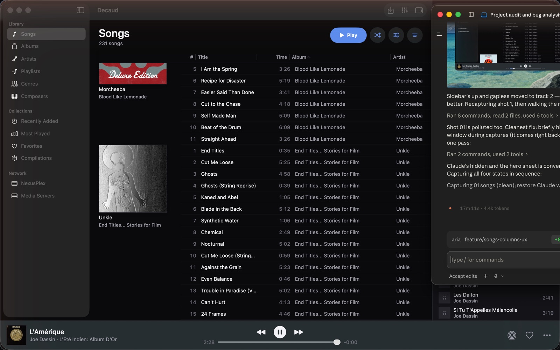Viewport: 560px width, 350px height.
Task: Click the microphone icon in Claude
Action: pyautogui.click(x=496, y=276)
